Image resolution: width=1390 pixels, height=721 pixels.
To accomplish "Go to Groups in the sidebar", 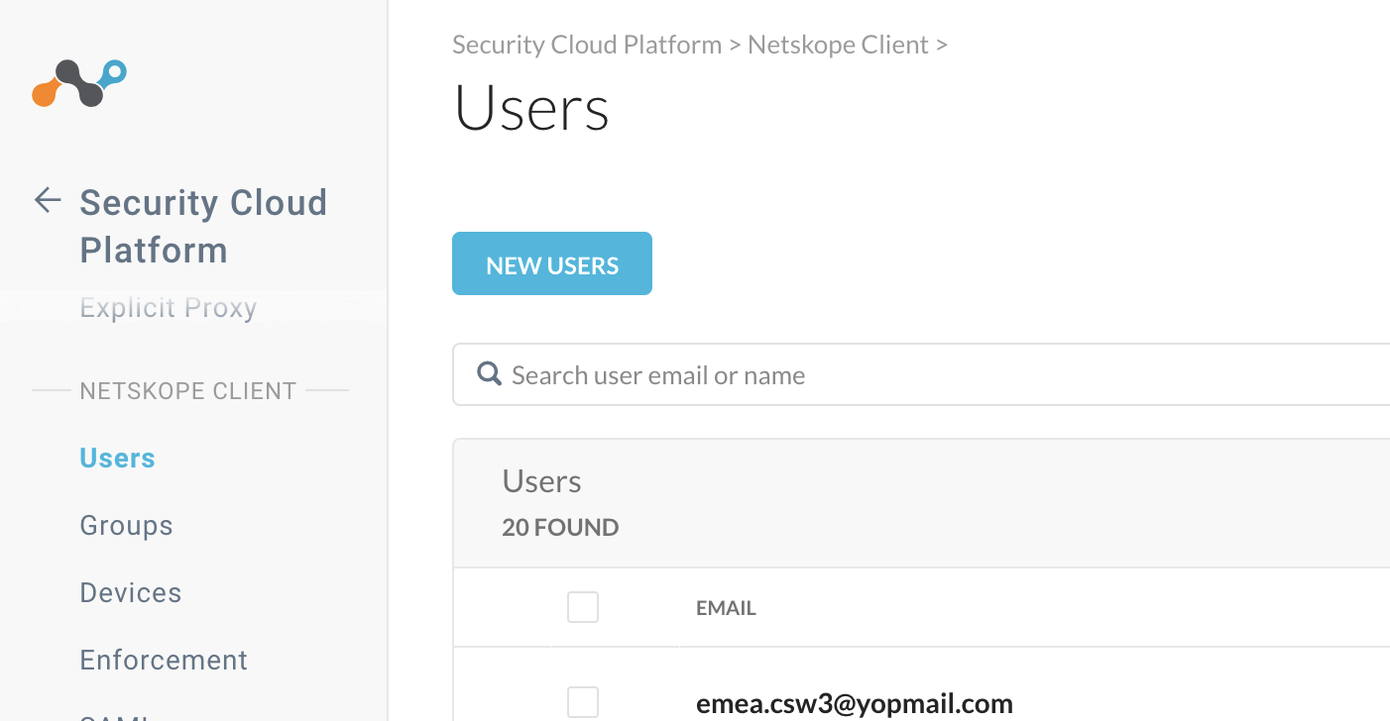I will (126, 526).
